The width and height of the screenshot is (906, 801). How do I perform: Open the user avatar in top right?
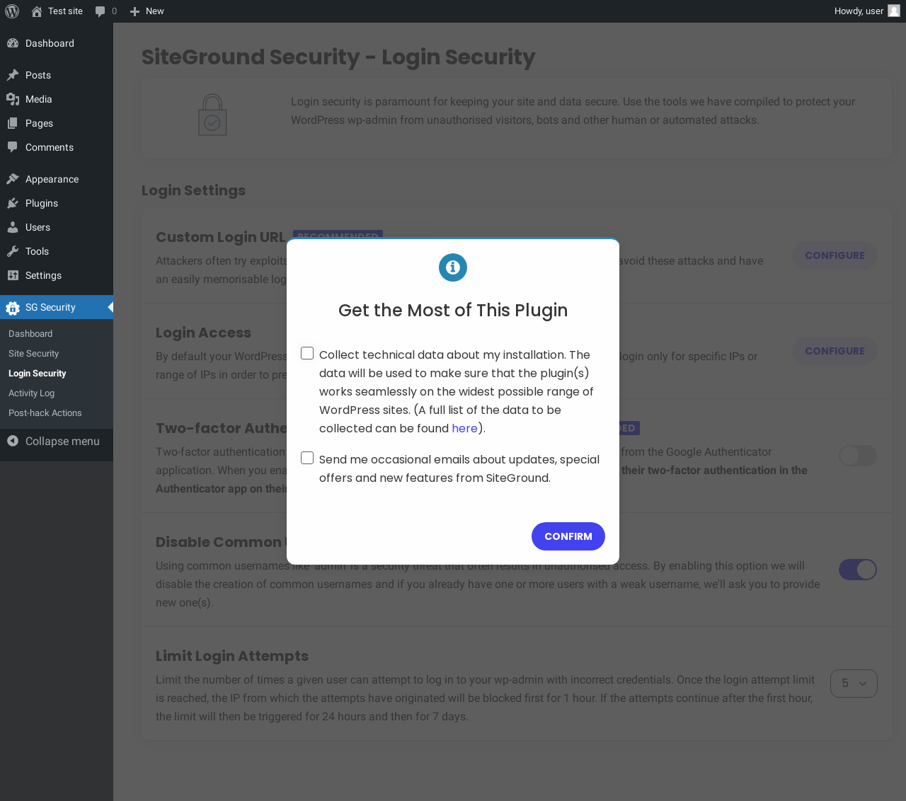coord(894,11)
